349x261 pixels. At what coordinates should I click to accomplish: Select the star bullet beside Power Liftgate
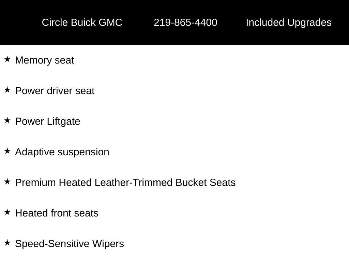pos(7,121)
